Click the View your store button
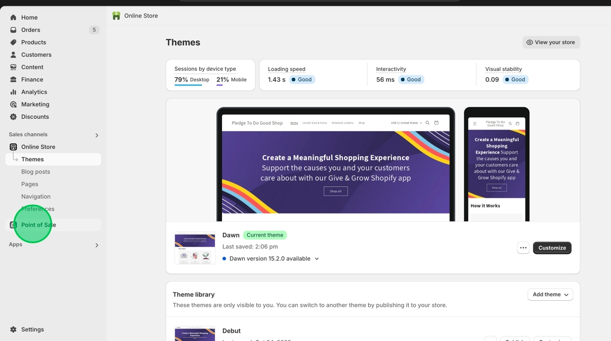 pyautogui.click(x=551, y=42)
